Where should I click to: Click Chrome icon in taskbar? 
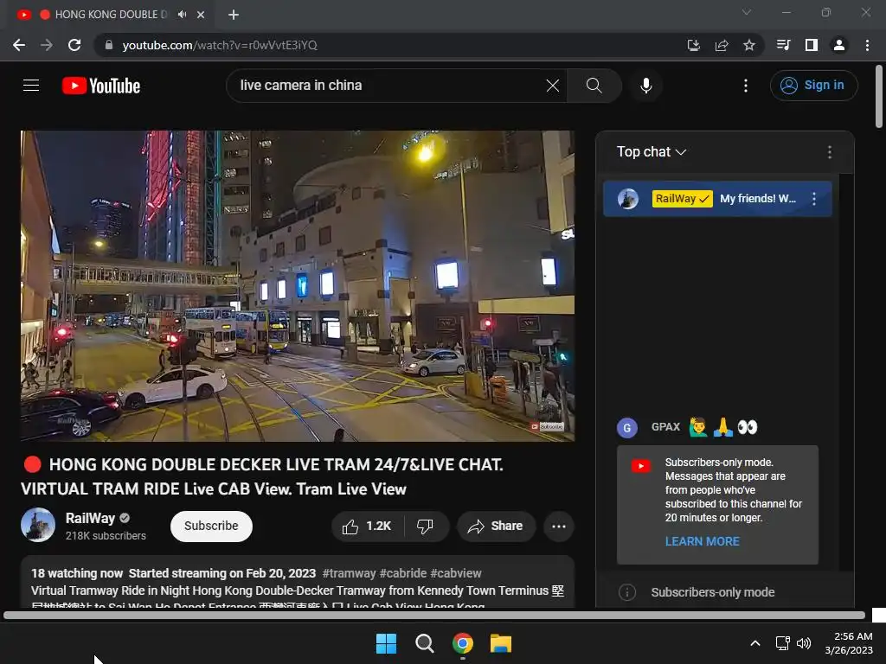click(463, 643)
